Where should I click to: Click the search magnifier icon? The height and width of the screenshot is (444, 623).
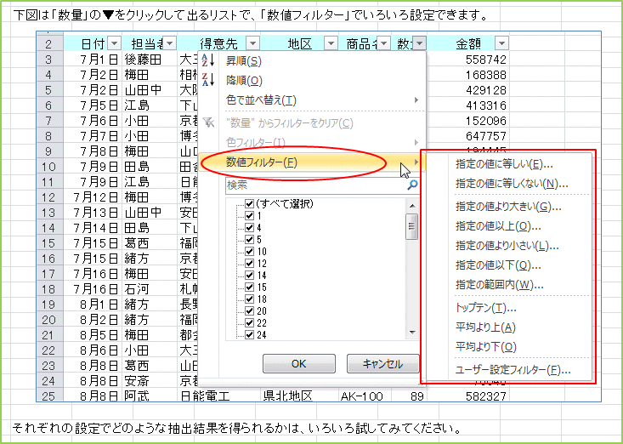tap(413, 185)
